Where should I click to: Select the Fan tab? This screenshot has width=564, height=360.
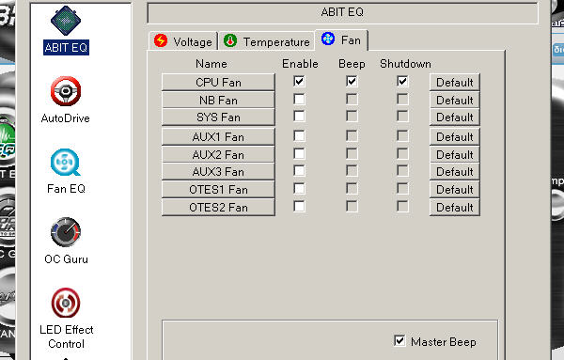coord(341,39)
